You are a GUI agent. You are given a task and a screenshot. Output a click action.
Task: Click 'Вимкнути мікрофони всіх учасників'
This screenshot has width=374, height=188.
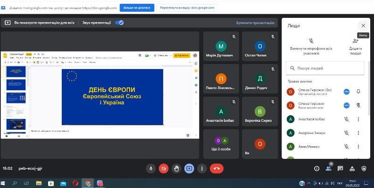pyautogui.click(x=311, y=45)
